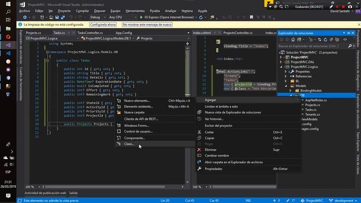361x203 pixels.
Task: Click the Visual Studio logo in title bar
Action: point(23,5)
